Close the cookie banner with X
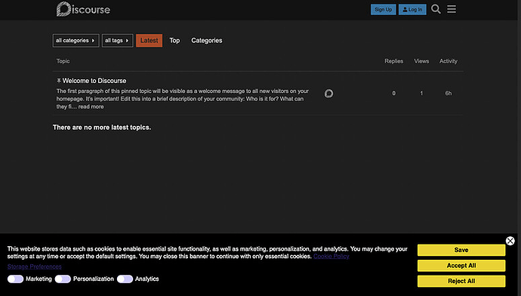This screenshot has width=521, height=296. (x=510, y=241)
